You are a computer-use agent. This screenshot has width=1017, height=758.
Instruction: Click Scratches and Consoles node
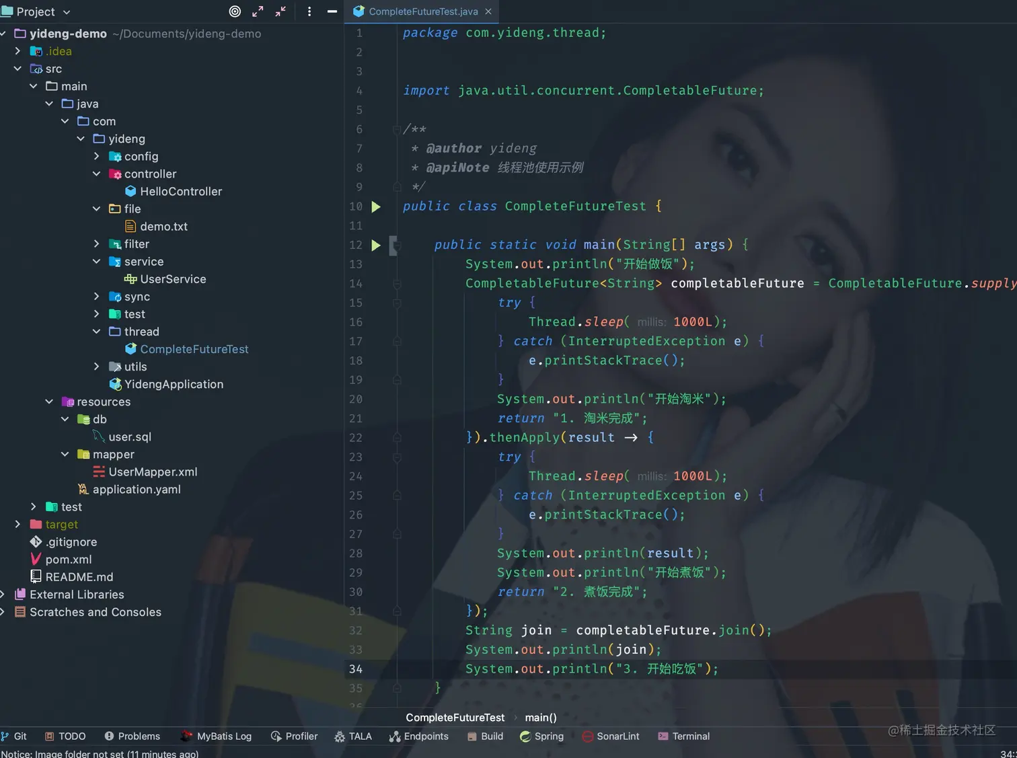pyautogui.click(x=88, y=611)
